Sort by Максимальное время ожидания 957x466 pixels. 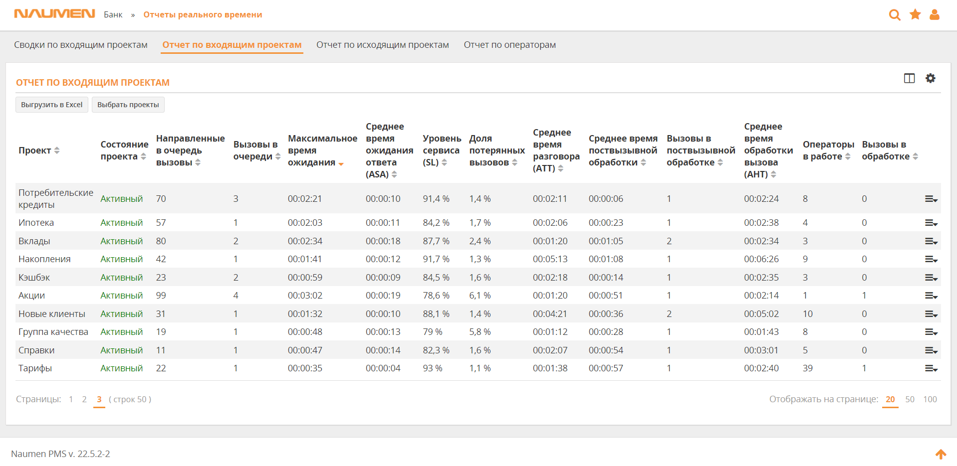tap(322, 151)
